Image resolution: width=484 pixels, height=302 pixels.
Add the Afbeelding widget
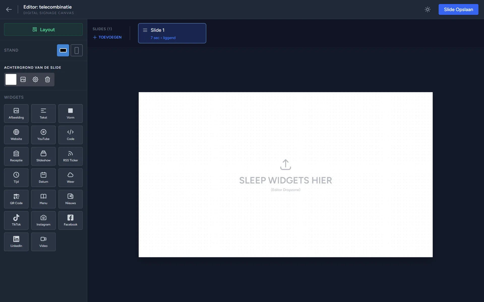pyautogui.click(x=16, y=114)
